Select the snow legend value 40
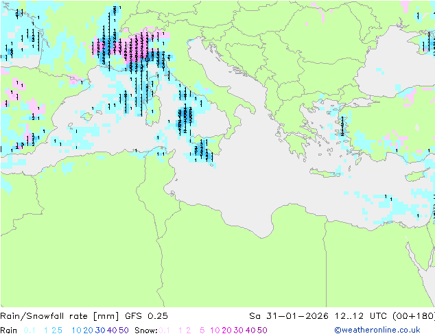Image resolution: width=435 pixels, height=336 pixels. [250, 331]
